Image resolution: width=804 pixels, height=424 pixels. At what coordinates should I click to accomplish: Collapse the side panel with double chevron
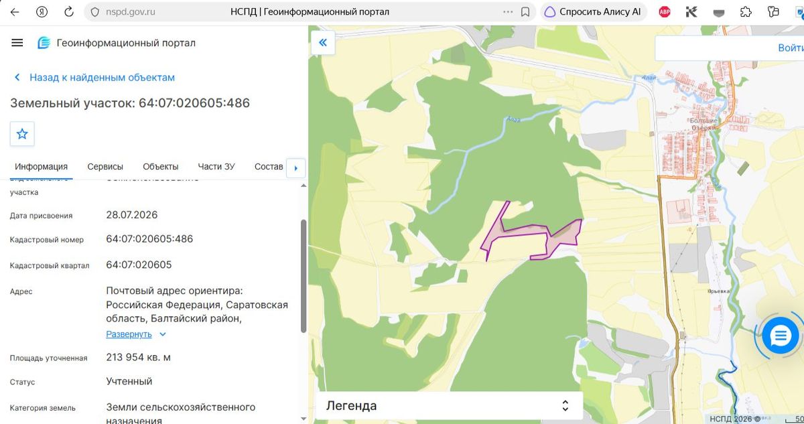[x=323, y=44]
